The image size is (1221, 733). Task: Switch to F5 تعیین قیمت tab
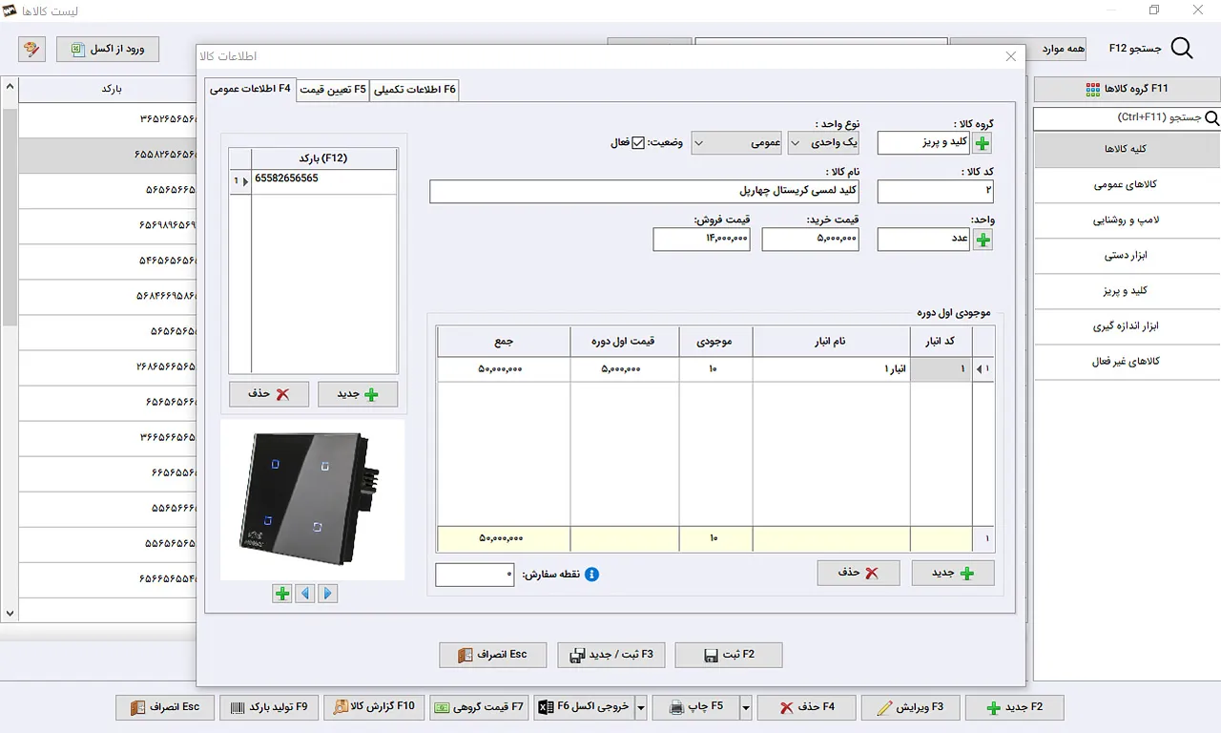point(332,90)
